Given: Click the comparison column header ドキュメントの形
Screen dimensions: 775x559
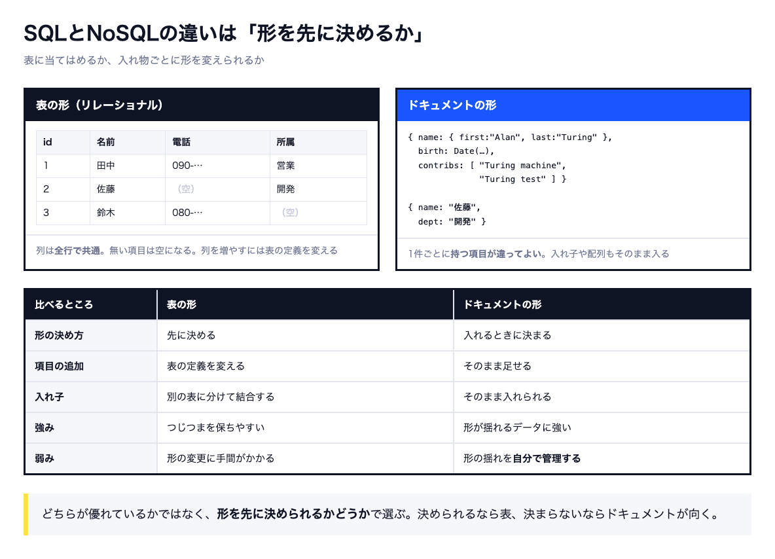Looking at the screenshot, I should (x=602, y=305).
